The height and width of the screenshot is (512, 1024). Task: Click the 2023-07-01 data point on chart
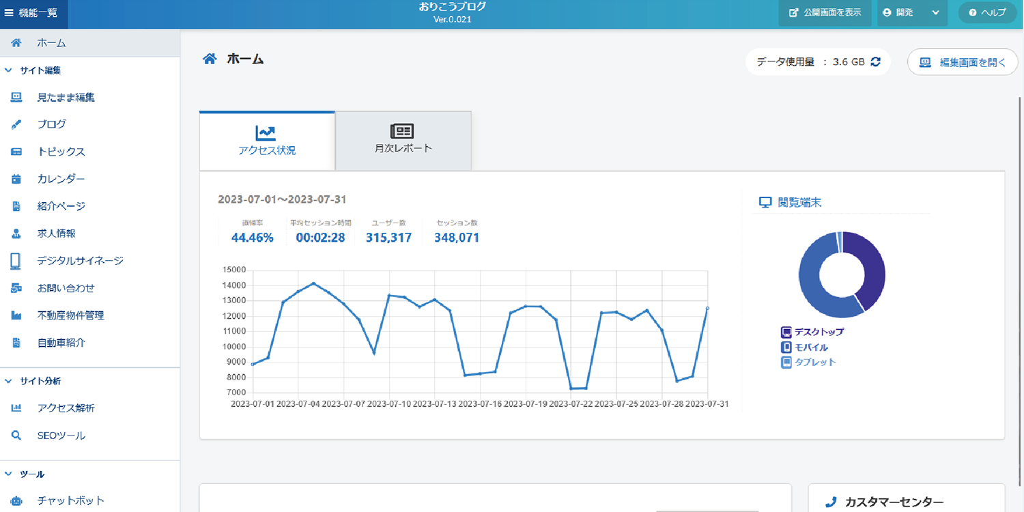point(253,364)
